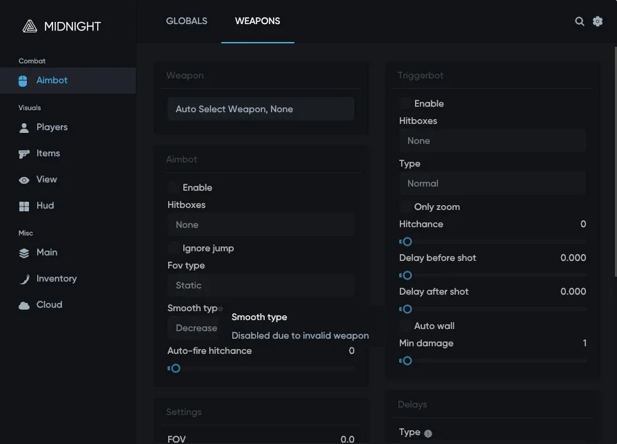Click the Midnight triangle logo
Screen dimensions: 617x444
tap(30, 26)
